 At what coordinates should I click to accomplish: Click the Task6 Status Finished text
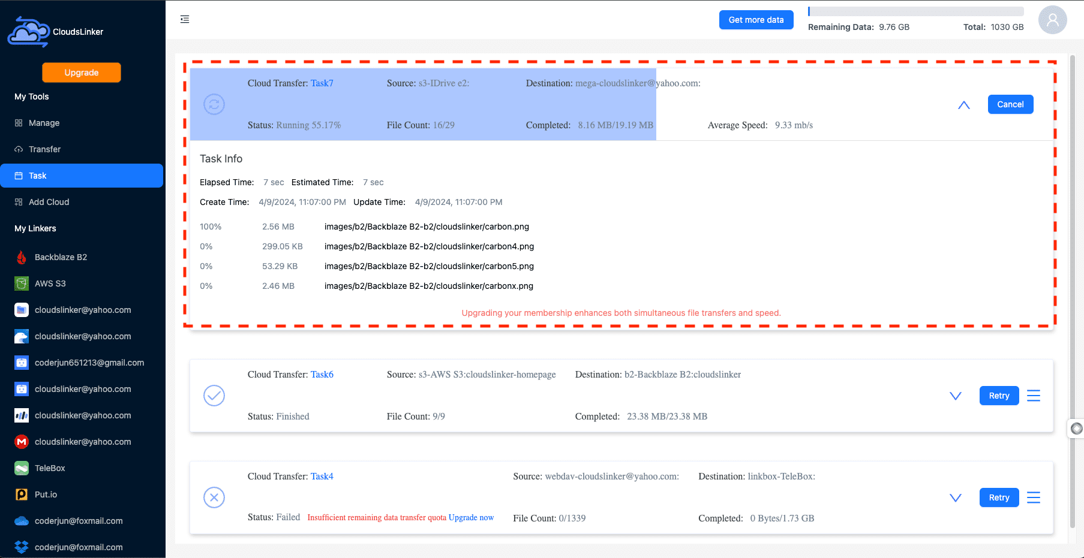coord(278,417)
